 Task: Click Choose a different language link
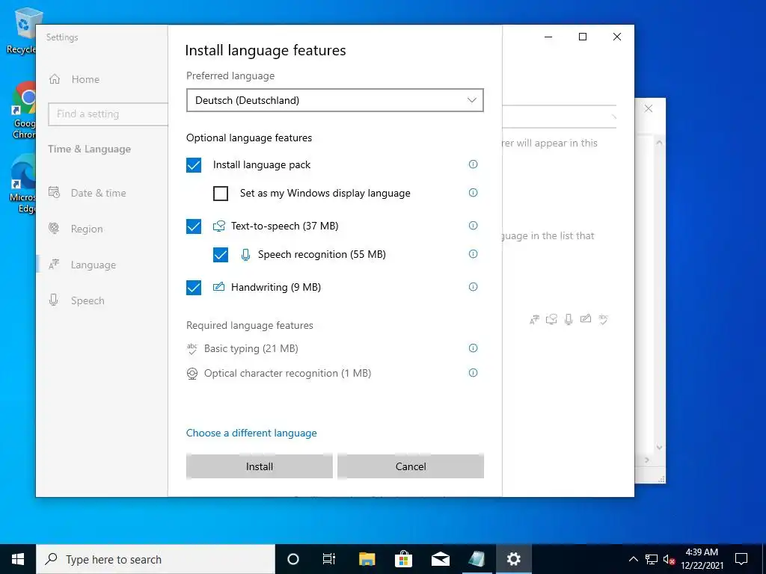click(x=251, y=433)
